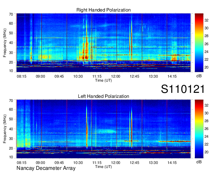Click the Right Handed Polarization spectrogram image

pyautogui.click(x=104, y=43)
